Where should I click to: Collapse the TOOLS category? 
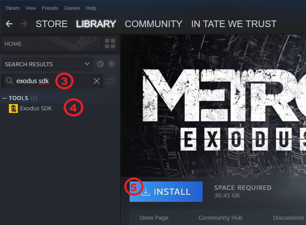[x=4, y=98]
